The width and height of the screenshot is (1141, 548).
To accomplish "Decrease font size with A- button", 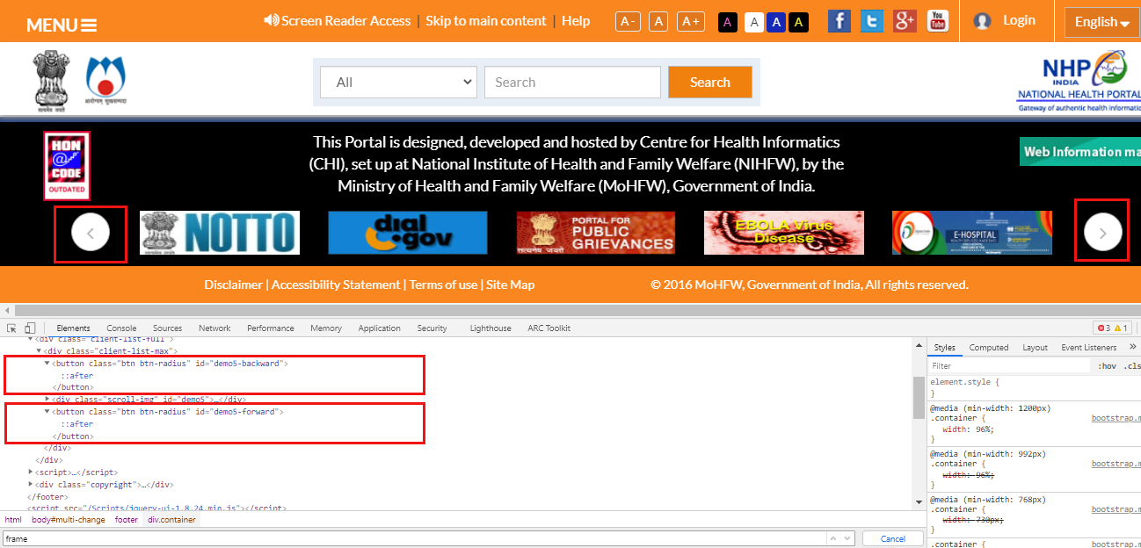I will [x=628, y=21].
